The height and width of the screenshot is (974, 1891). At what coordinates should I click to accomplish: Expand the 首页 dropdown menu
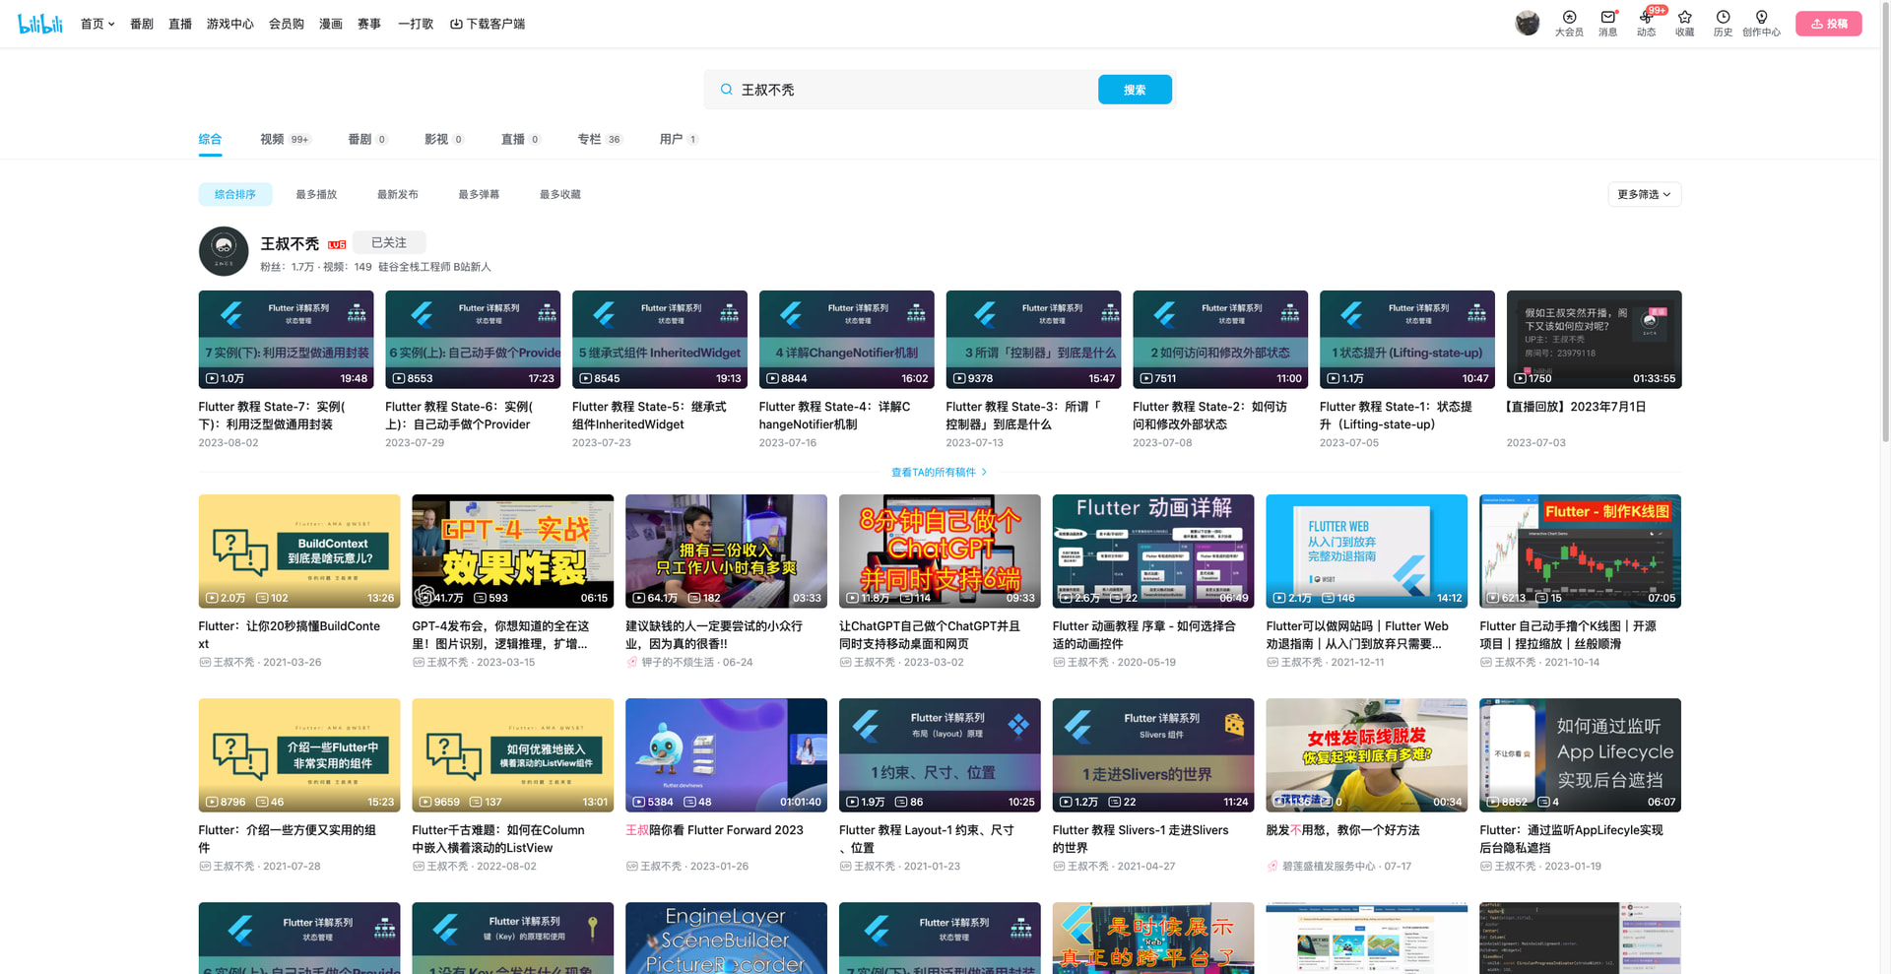[x=98, y=24]
